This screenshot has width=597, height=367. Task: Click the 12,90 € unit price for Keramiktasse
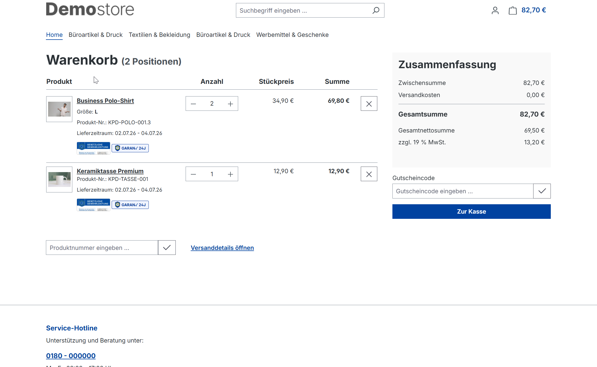pyautogui.click(x=284, y=171)
